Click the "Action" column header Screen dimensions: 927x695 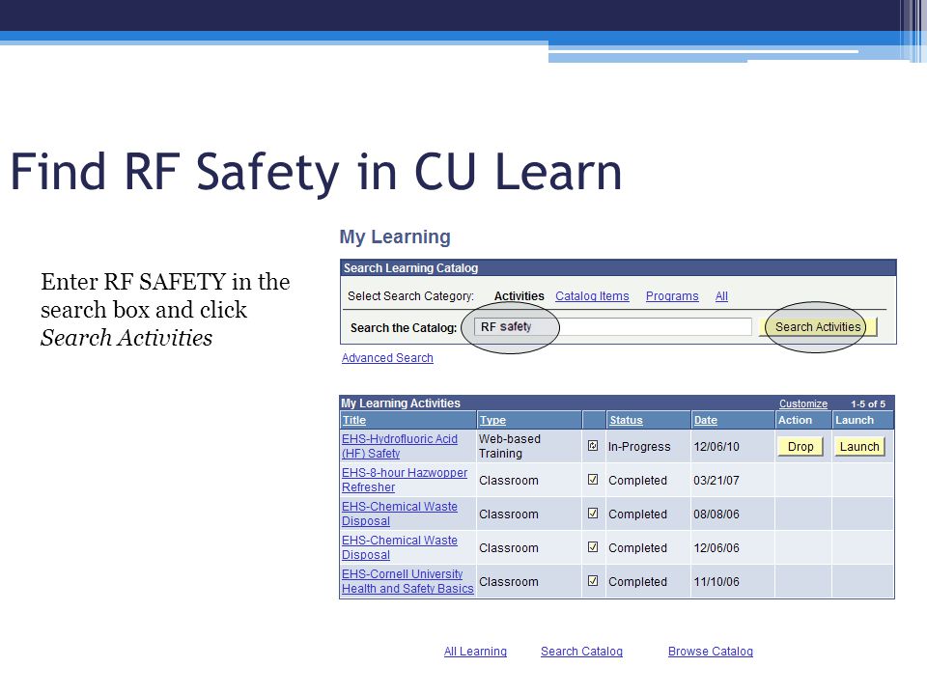point(795,420)
